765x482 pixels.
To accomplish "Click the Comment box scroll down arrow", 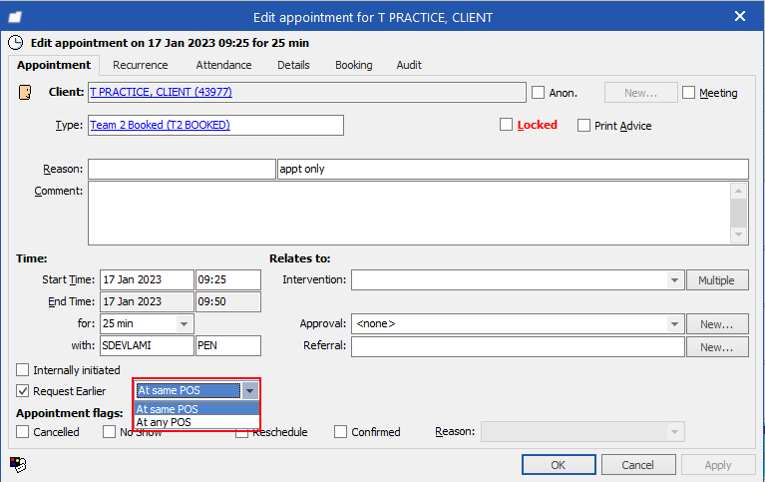I will 739,236.
